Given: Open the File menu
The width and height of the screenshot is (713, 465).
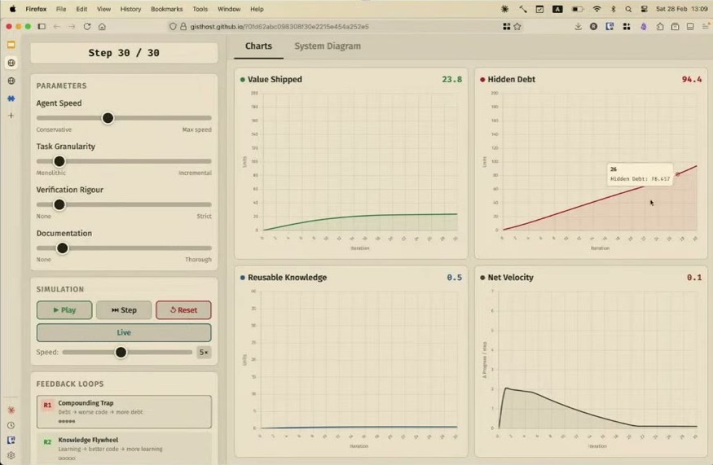Looking at the screenshot, I should point(61,9).
